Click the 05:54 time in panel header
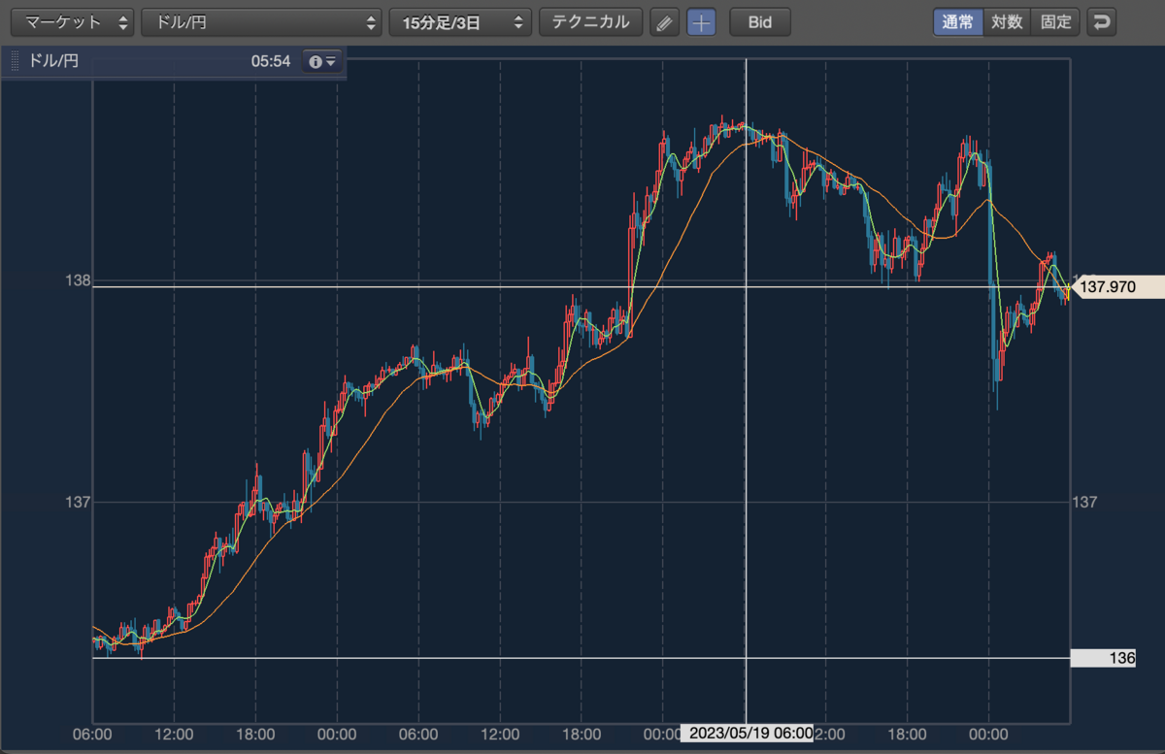Image resolution: width=1165 pixels, height=754 pixels. point(271,61)
